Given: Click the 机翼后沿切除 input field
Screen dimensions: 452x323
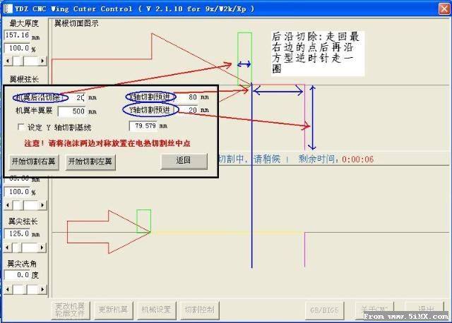Looking at the screenshot, I should (77, 97).
